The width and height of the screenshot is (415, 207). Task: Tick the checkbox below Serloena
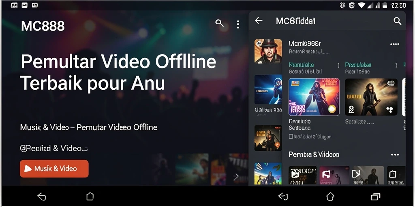coord(291,137)
